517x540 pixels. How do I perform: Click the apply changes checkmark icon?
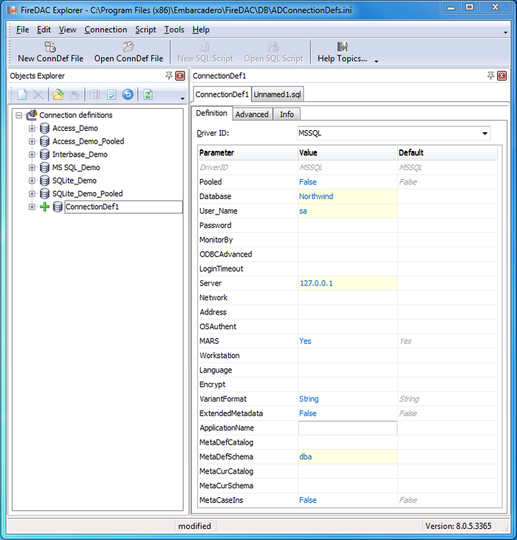click(x=112, y=95)
